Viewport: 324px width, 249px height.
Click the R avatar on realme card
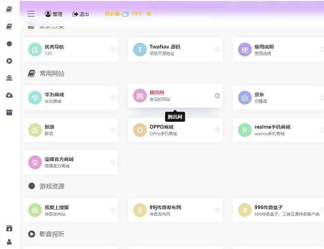click(245, 130)
